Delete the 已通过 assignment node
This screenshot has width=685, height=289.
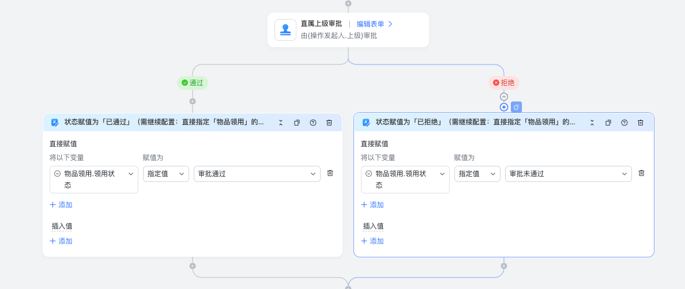point(329,123)
